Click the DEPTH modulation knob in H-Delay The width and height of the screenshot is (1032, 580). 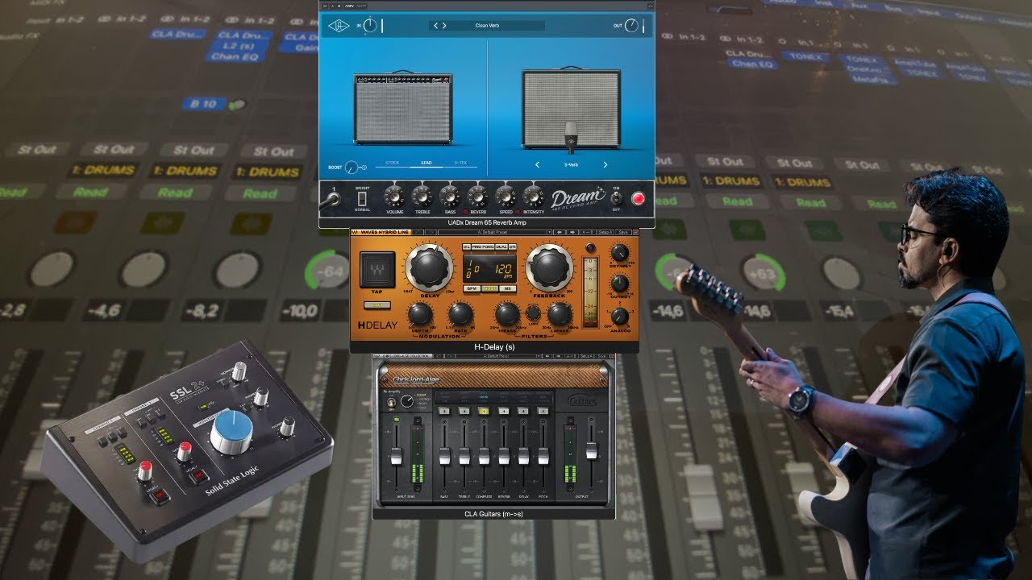pyautogui.click(x=420, y=314)
